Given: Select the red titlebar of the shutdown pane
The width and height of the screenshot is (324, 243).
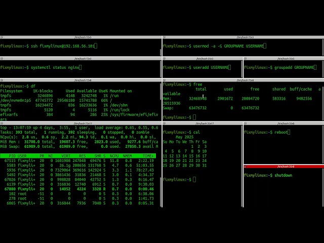Looking at the screenshot, I should pos(284,167).
